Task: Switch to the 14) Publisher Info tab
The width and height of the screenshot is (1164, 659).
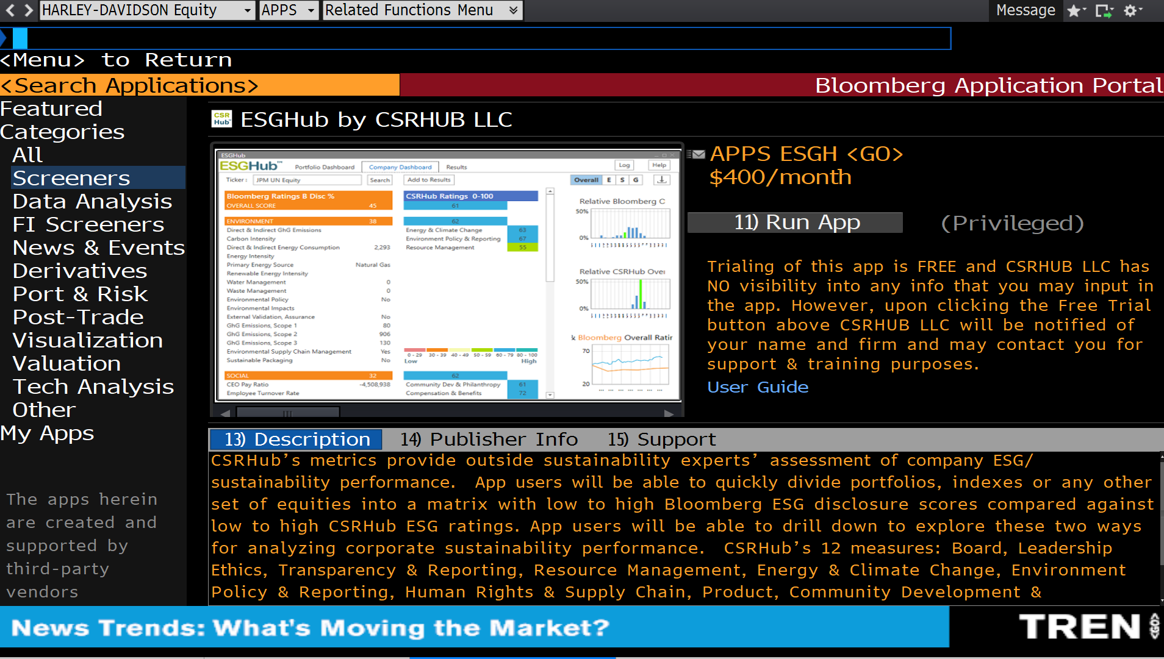Action: [x=489, y=439]
